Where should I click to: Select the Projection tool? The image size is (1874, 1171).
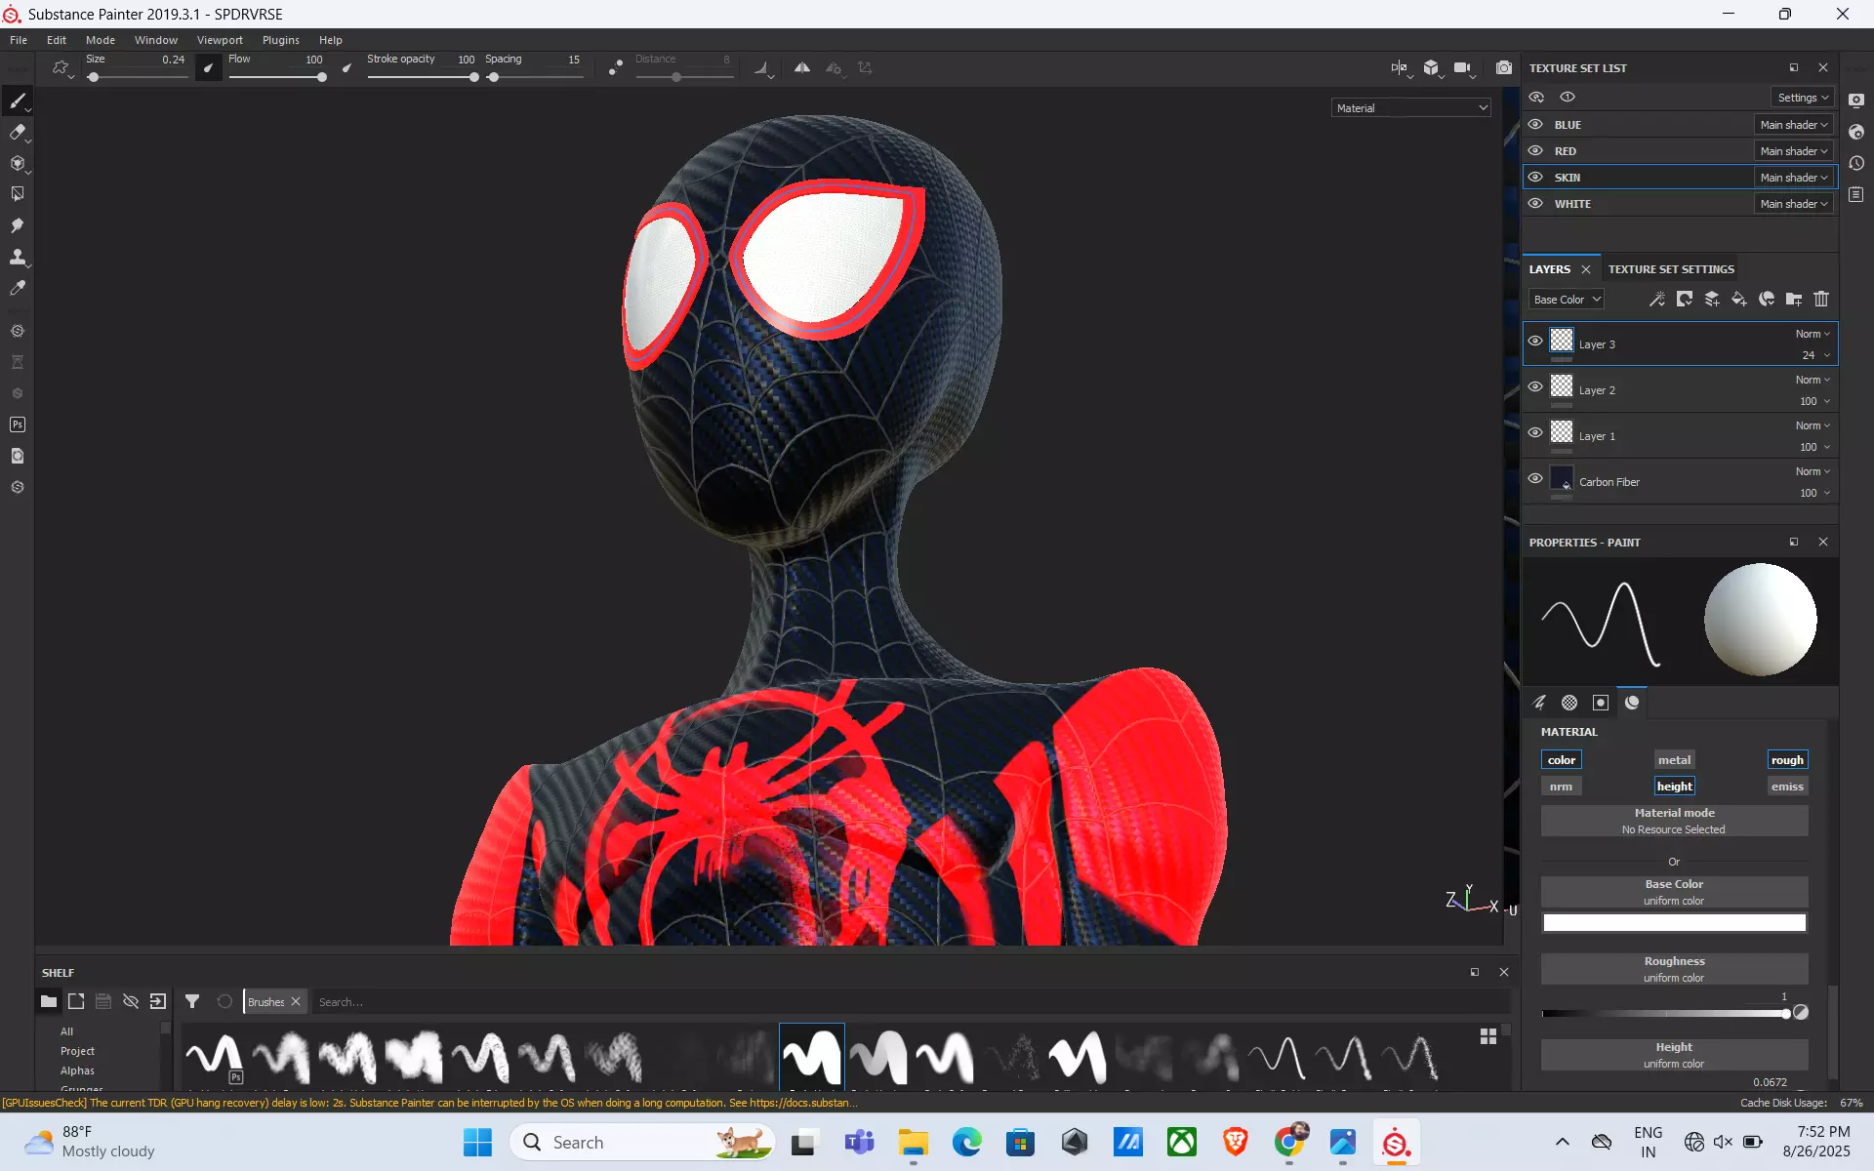[18, 164]
